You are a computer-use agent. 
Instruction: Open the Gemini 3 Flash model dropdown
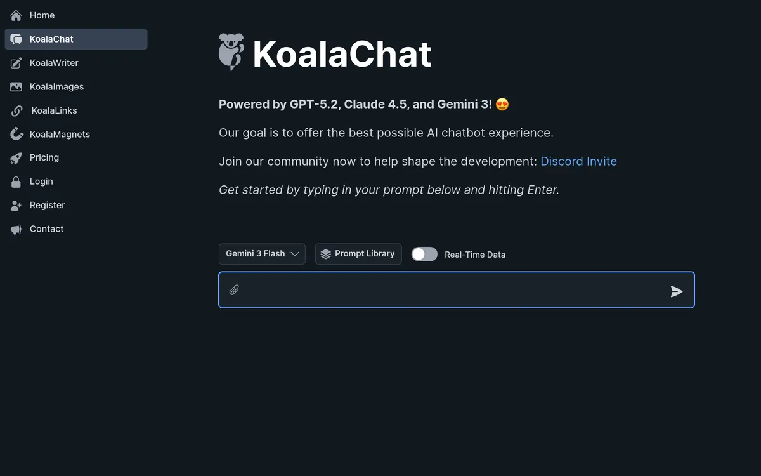[262, 254]
